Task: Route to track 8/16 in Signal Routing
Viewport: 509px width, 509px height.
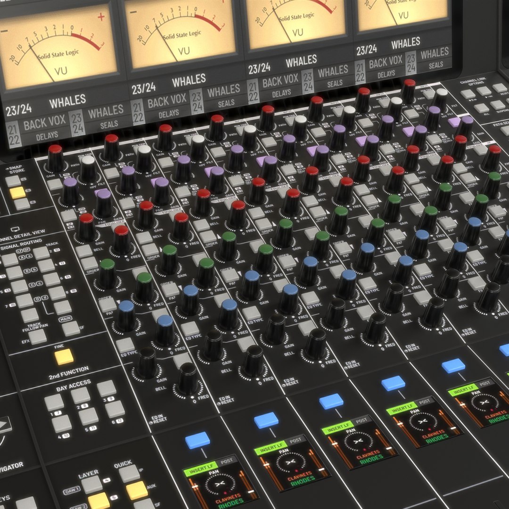Action: (x=57, y=293)
